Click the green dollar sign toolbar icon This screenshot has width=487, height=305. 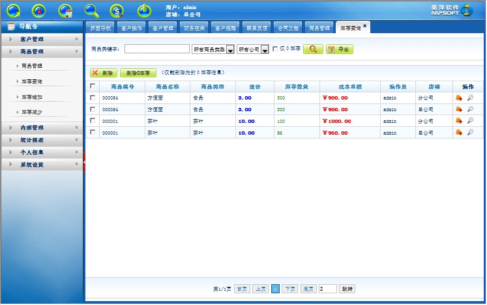click(117, 10)
